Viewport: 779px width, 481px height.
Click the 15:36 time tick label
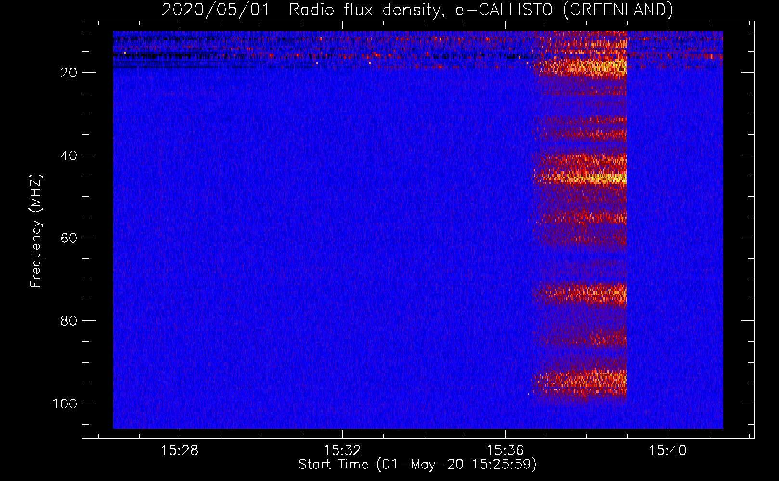[x=505, y=451]
